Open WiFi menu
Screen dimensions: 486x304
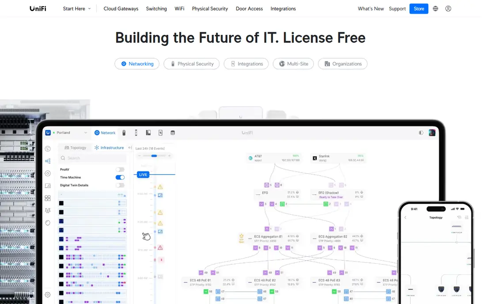click(x=179, y=9)
